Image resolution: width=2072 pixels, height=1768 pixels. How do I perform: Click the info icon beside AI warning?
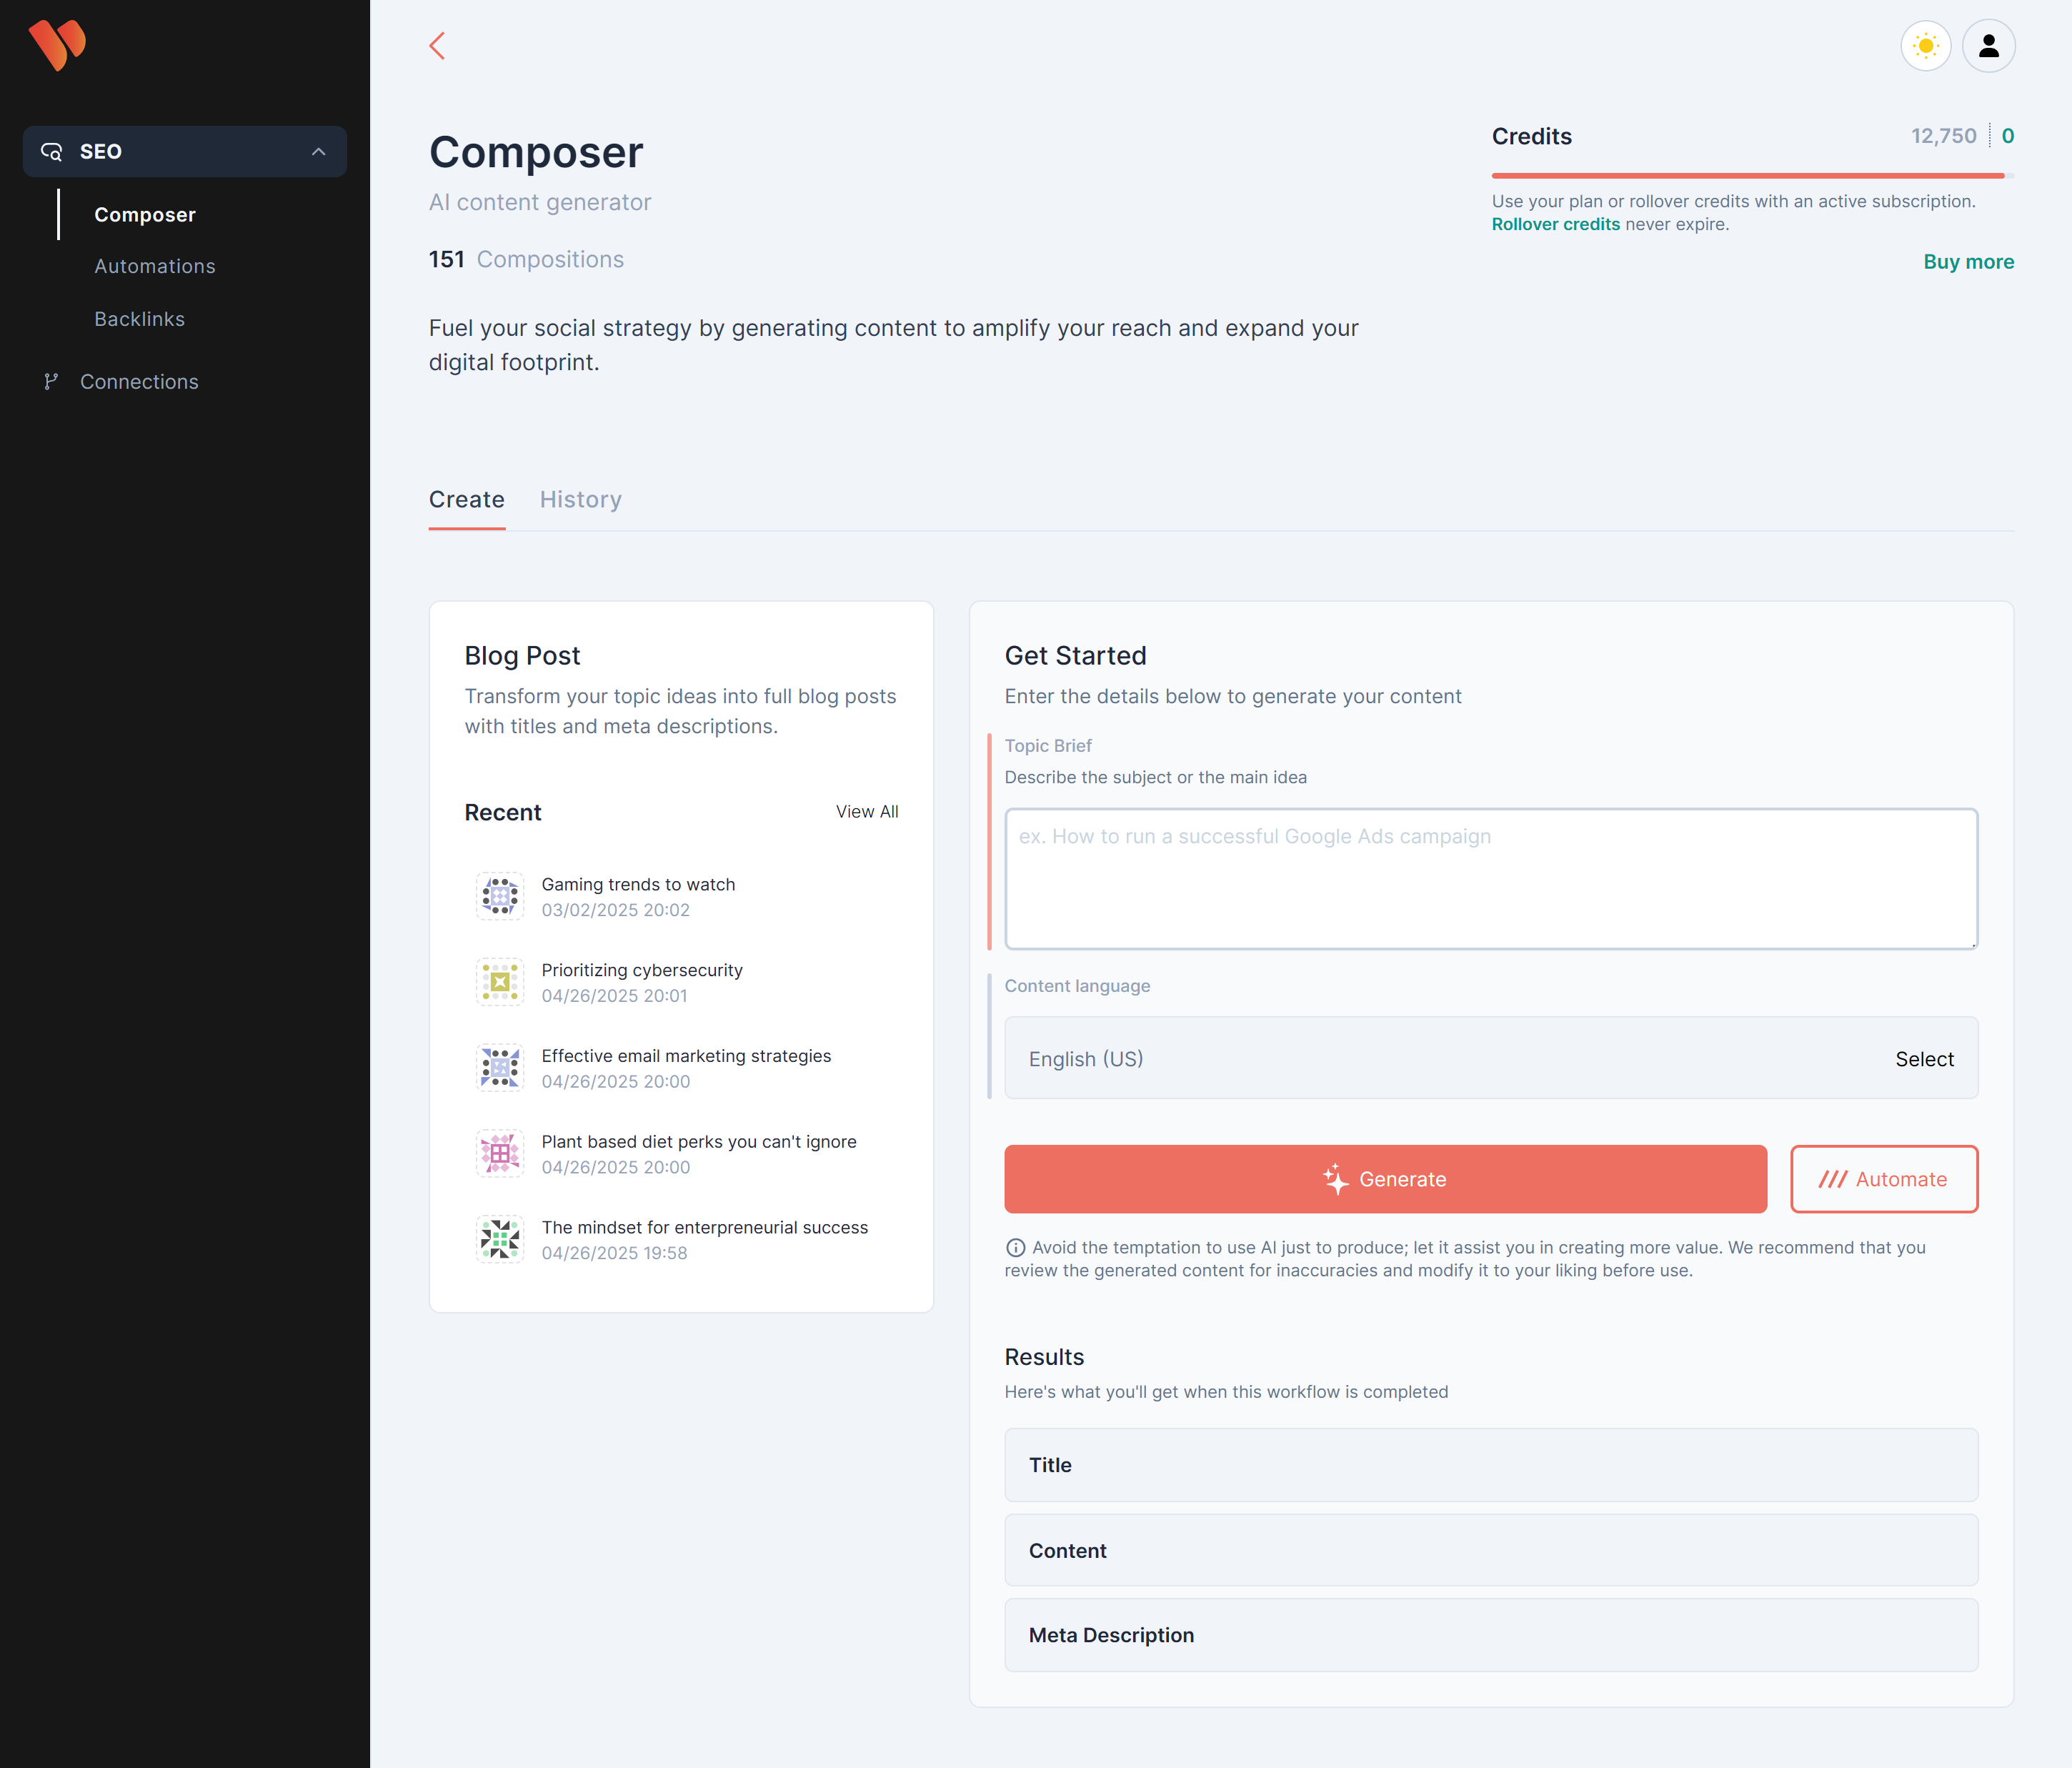(x=1015, y=1247)
